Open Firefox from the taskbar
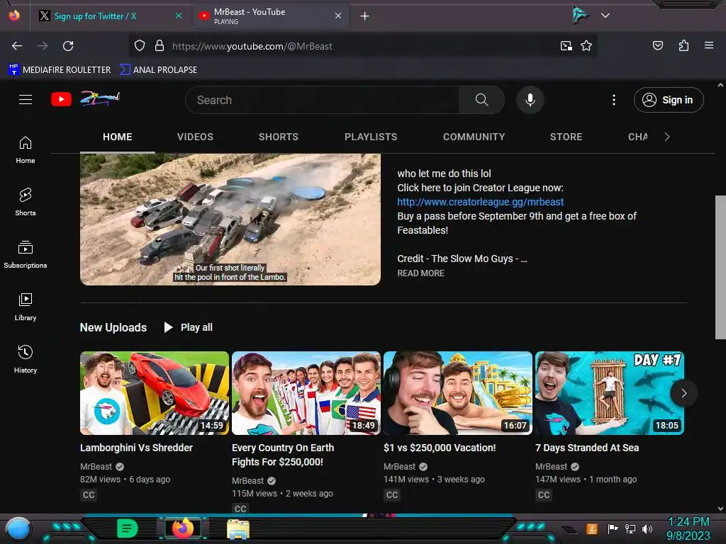 182,528
